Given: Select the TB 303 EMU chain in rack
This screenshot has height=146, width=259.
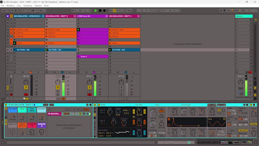Looking at the screenshot, I should (54, 114).
